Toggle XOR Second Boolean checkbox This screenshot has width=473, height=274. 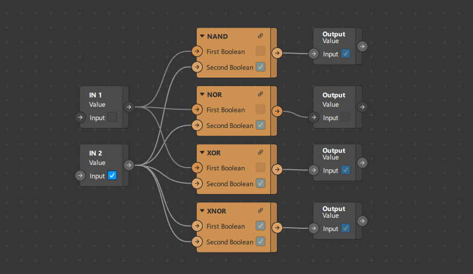(260, 183)
